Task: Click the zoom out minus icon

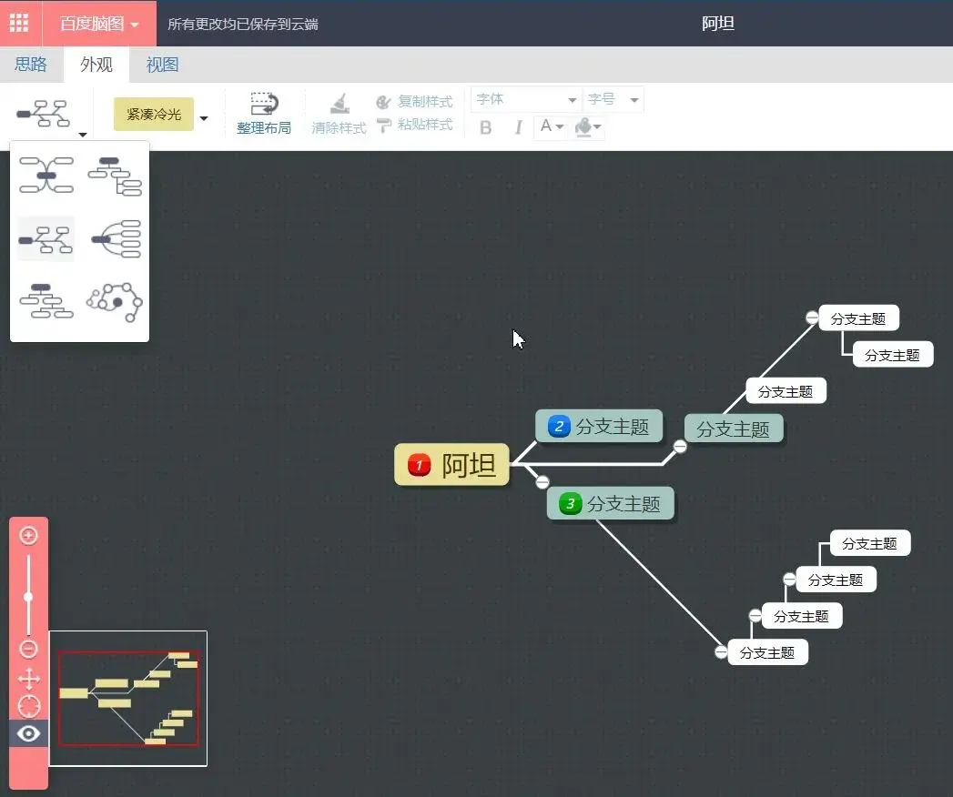Action: point(28,649)
